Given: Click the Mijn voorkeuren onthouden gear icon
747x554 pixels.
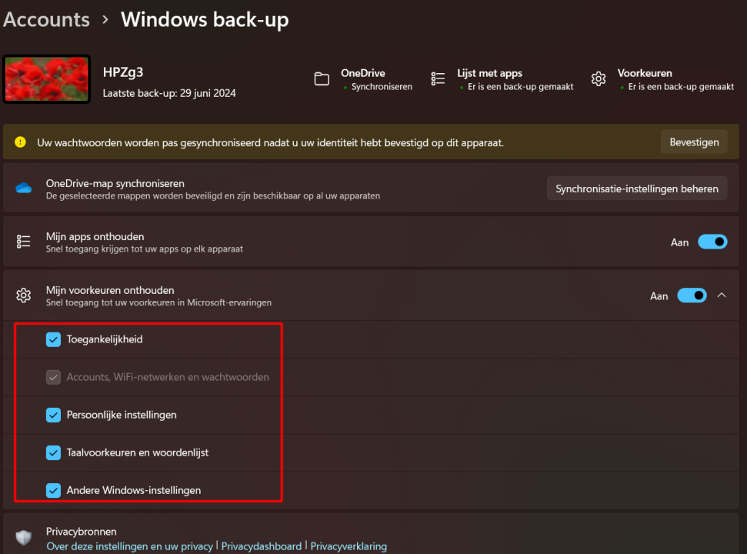Looking at the screenshot, I should tap(24, 295).
